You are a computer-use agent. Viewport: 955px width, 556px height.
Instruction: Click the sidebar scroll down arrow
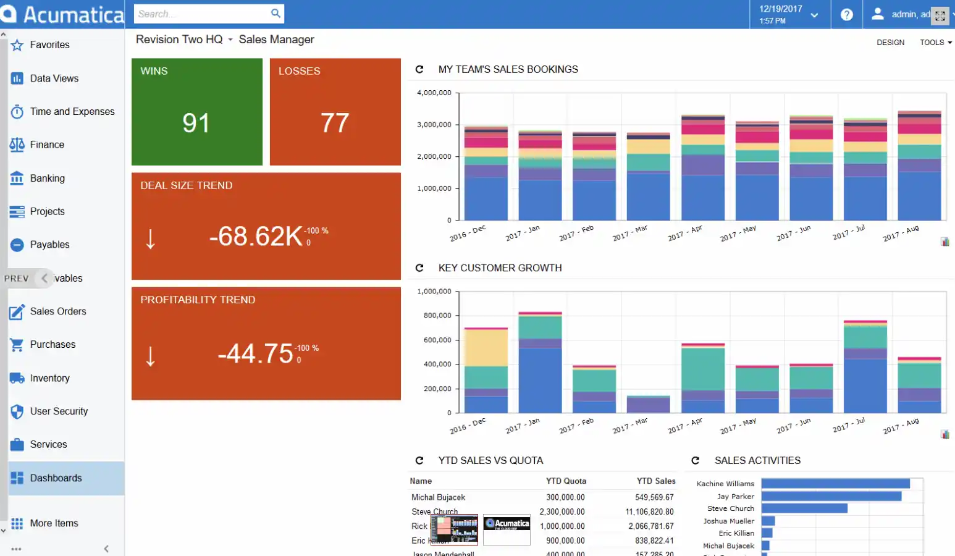tap(3, 530)
